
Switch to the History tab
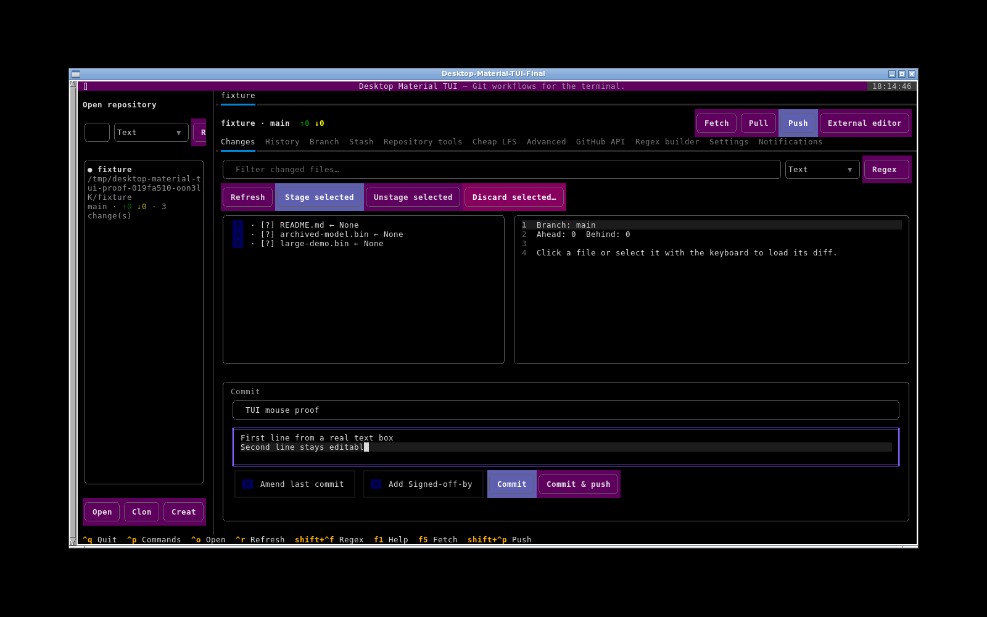[x=283, y=142]
